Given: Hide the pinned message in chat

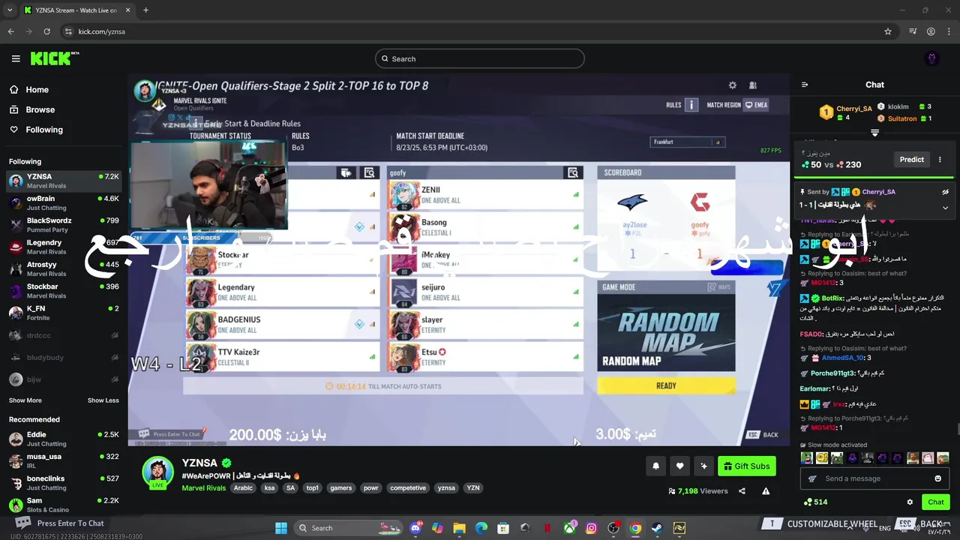Looking at the screenshot, I should click(945, 192).
